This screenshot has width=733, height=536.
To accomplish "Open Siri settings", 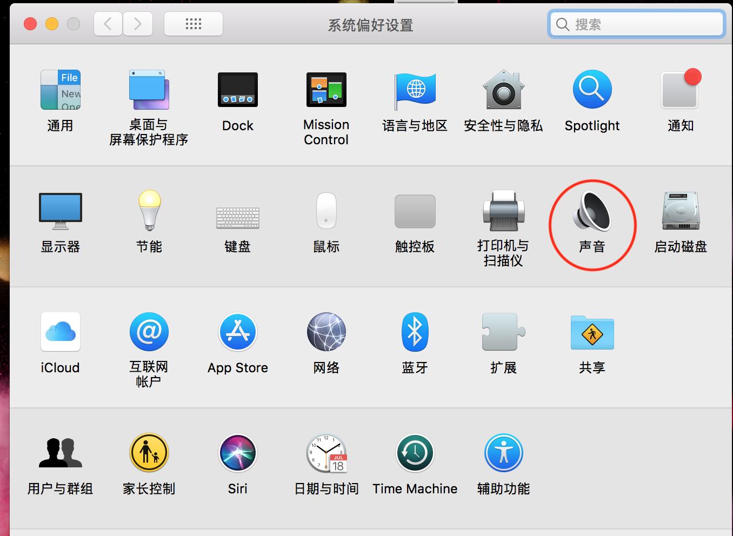I will point(237,454).
